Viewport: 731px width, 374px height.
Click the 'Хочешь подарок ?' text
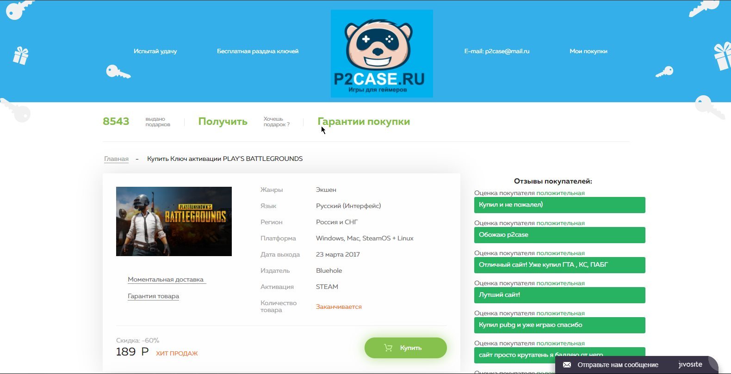277,122
